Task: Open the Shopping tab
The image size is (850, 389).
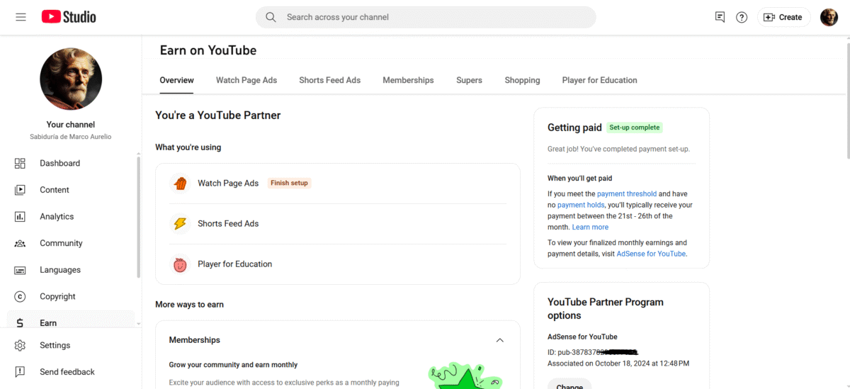Action: click(x=522, y=80)
